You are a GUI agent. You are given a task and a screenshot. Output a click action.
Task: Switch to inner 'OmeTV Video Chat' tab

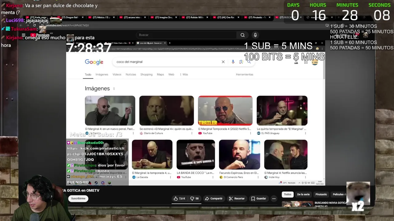(119, 43)
